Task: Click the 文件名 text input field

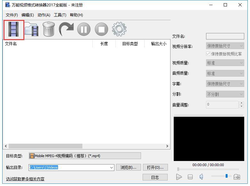Action: [x=225, y=36]
